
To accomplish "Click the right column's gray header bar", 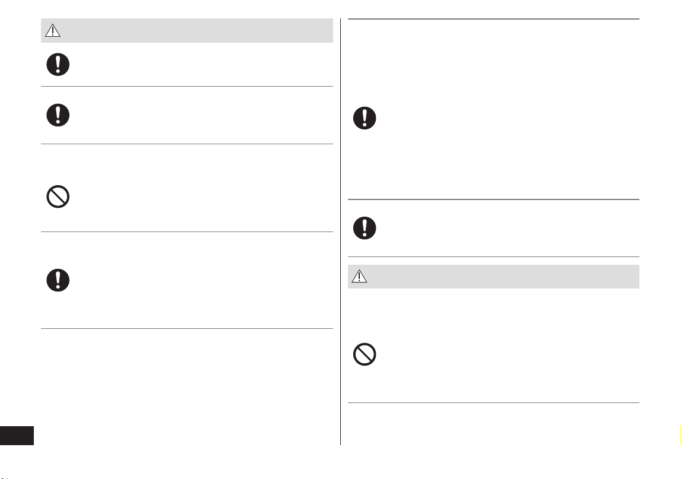I will tap(493, 276).
